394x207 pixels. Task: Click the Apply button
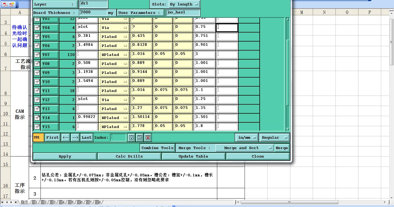65,156
